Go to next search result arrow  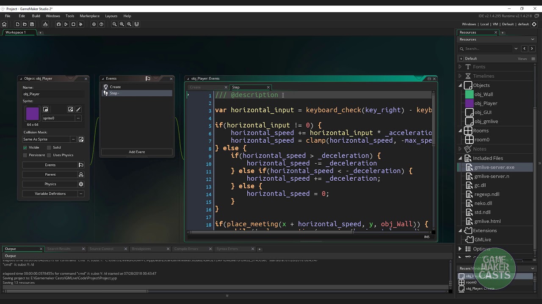pyautogui.click(x=532, y=49)
